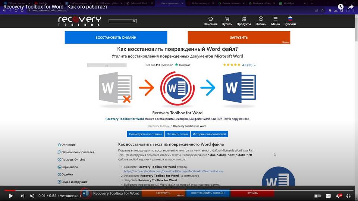Exit full screen mode
This screenshot has height=201, width=358.
349,196
